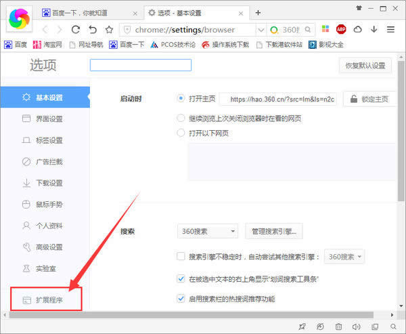Open the 百度 bookmark
Viewport: 406px width, 334px height.
click(16, 45)
